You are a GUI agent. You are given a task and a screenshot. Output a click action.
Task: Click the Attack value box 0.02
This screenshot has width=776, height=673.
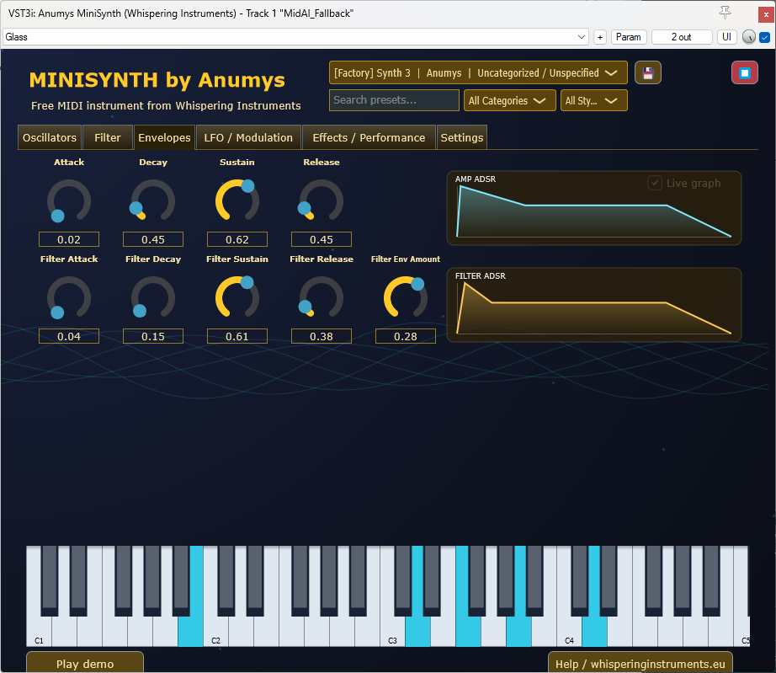click(x=69, y=240)
